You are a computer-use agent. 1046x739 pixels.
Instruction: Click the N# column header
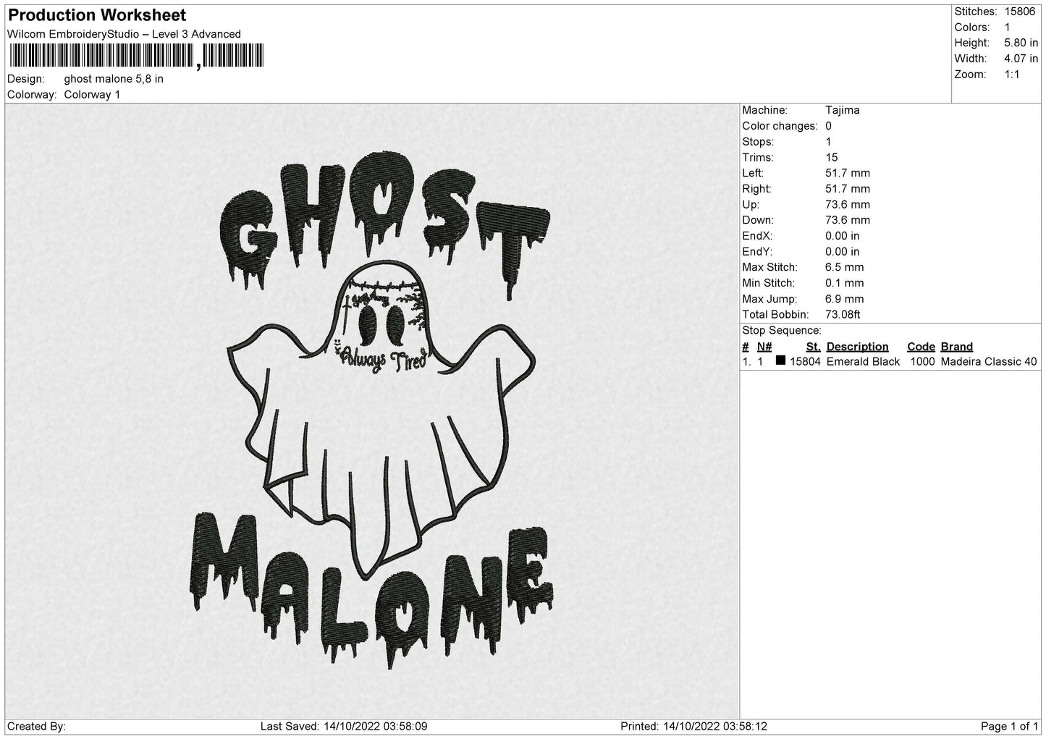(x=764, y=347)
